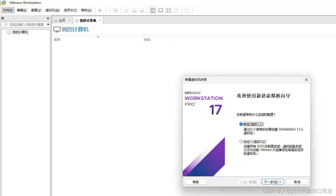Click the magnifier icon in library search

(x=6, y=25)
